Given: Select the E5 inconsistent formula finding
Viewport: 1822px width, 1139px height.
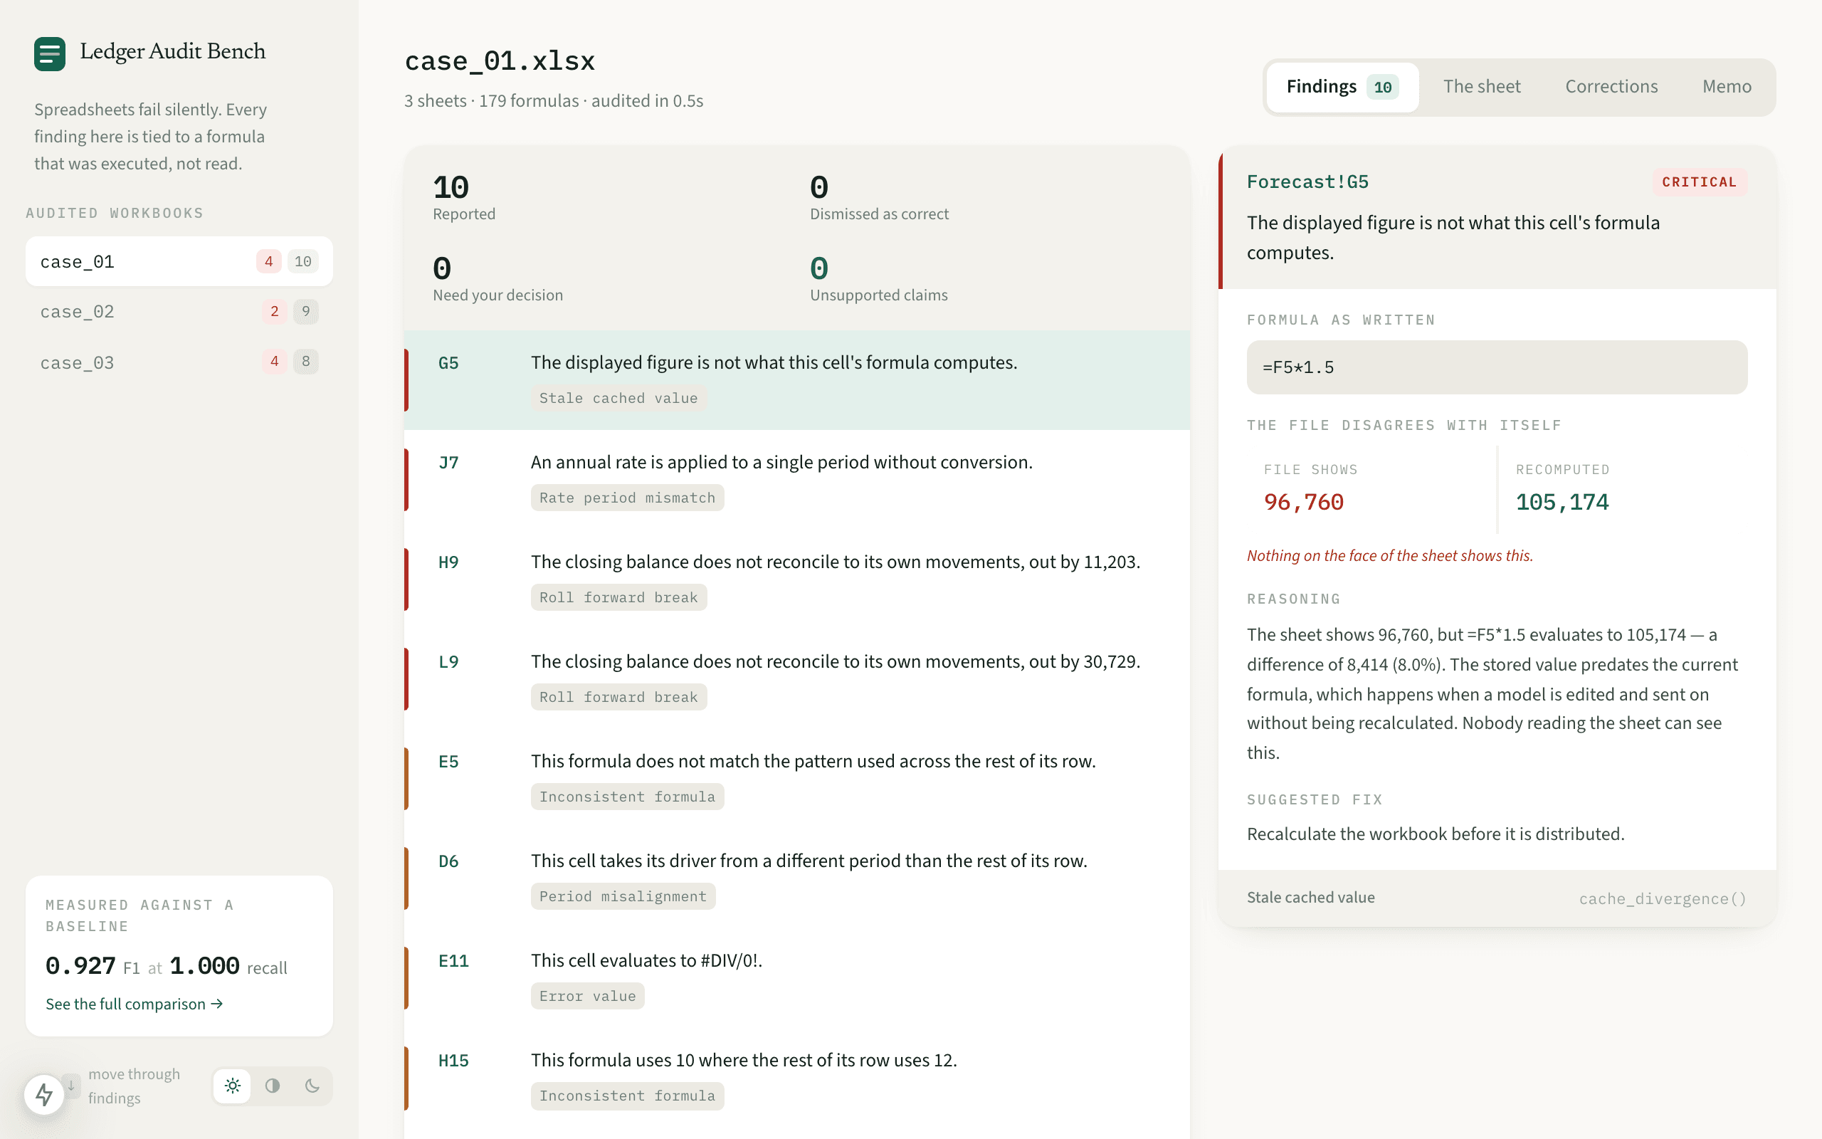Looking at the screenshot, I should pyautogui.click(x=796, y=777).
